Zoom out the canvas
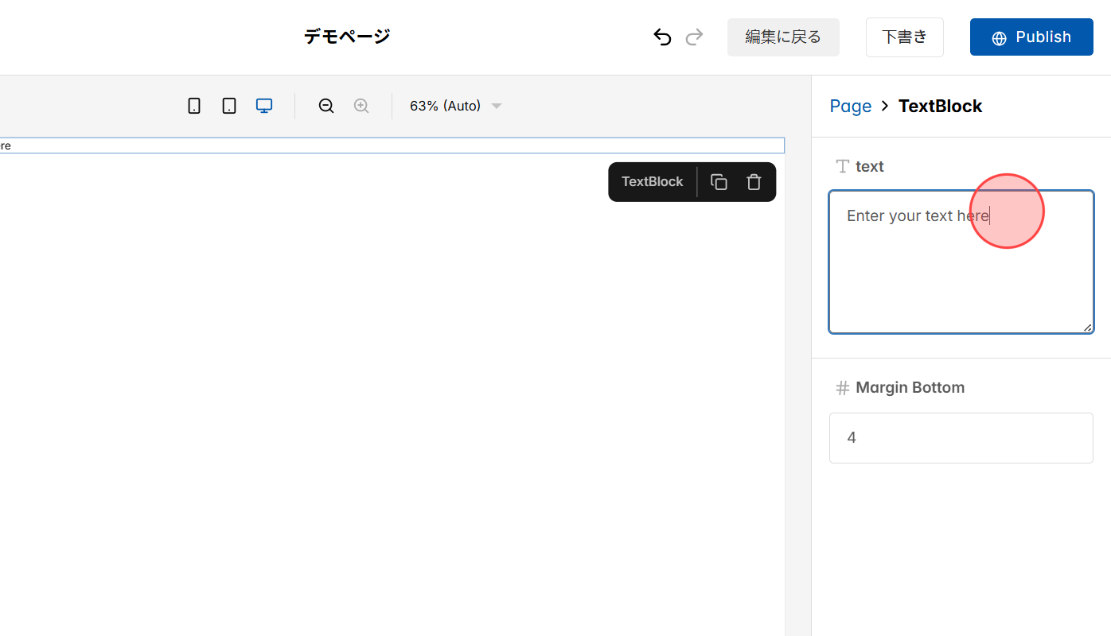1111x636 pixels. pos(326,105)
